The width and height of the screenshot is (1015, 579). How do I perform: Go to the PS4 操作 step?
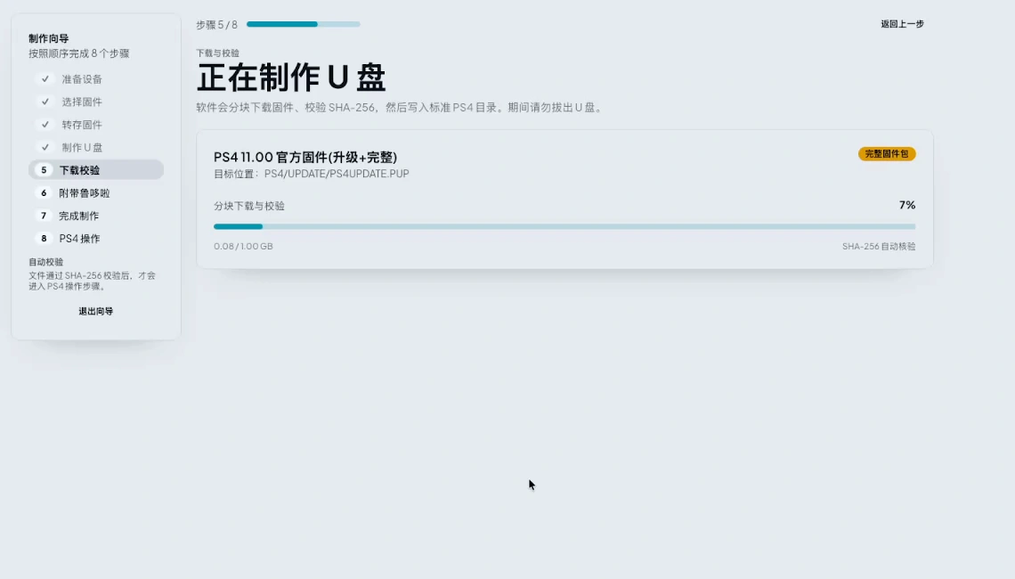(x=96, y=239)
